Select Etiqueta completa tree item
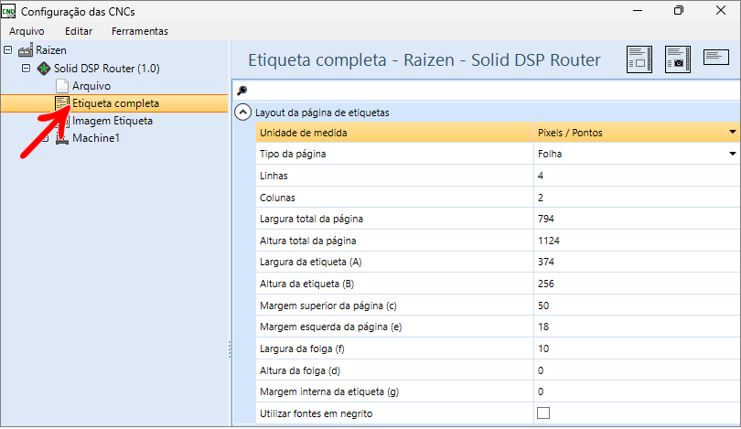The image size is (741, 429). pyautogui.click(x=116, y=103)
